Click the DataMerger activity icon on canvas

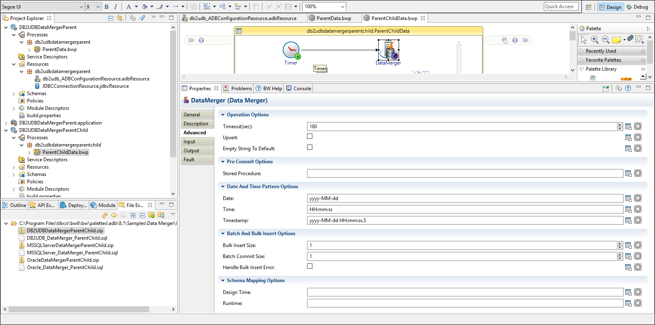pyautogui.click(x=388, y=50)
